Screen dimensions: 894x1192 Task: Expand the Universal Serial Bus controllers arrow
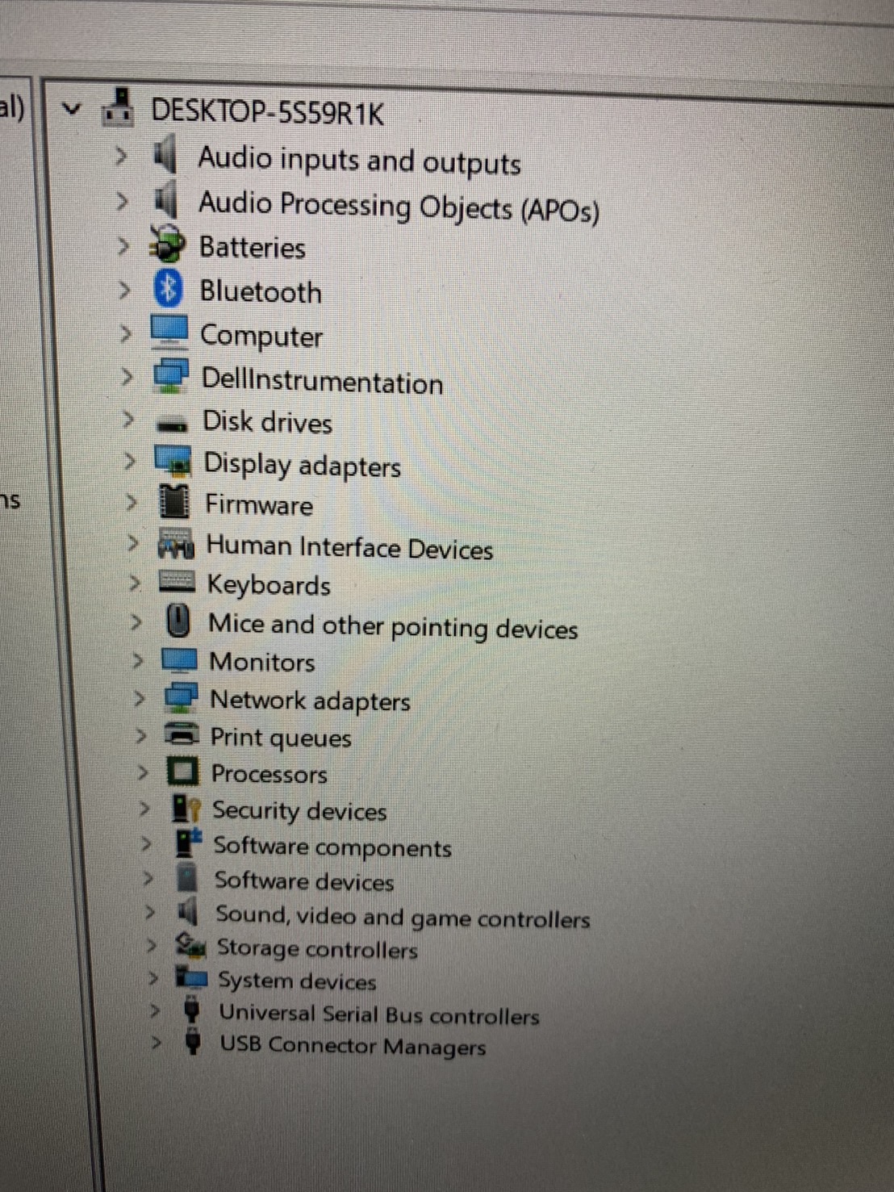155,1010
